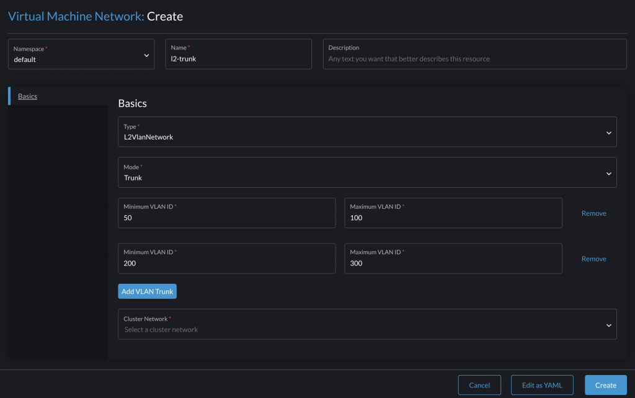Click the Cancel button
635x398 pixels.
pyautogui.click(x=479, y=385)
